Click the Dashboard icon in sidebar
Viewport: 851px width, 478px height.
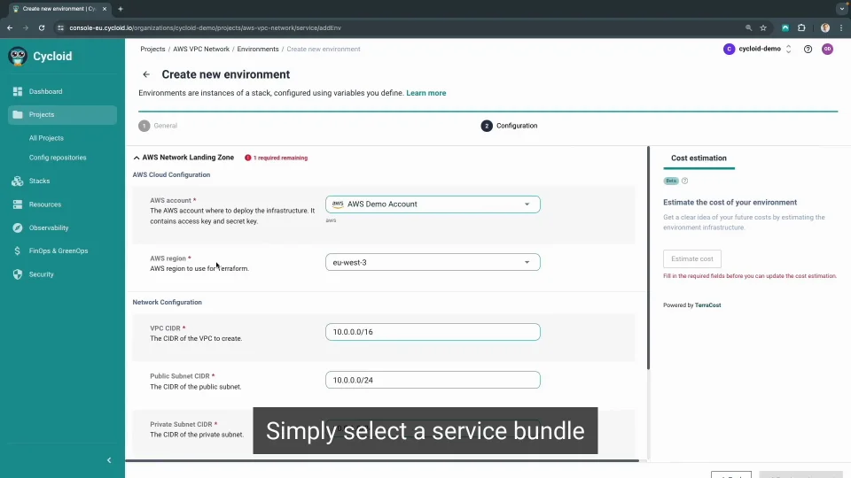click(18, 91)
